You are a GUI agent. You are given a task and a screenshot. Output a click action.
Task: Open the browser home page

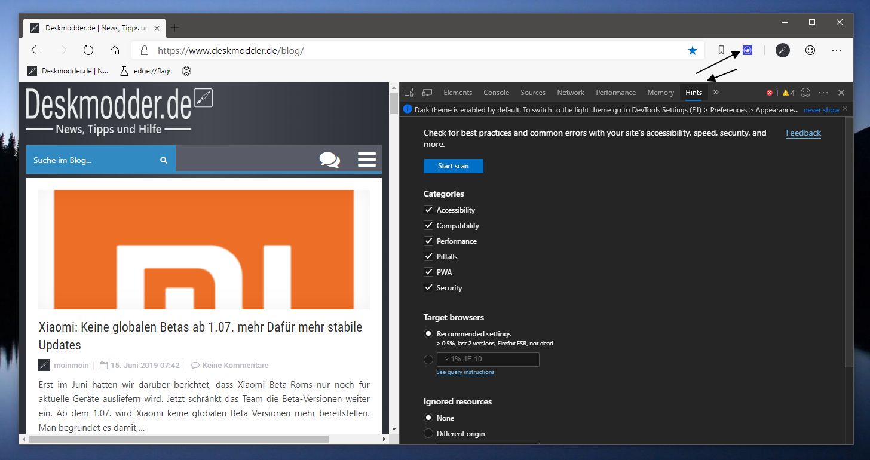[x=115, y=50]
